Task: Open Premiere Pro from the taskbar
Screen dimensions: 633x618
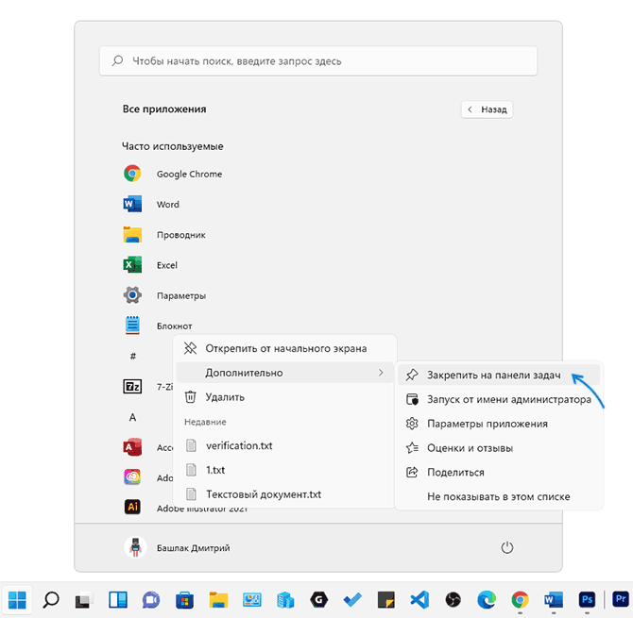Action: [621, 599]
